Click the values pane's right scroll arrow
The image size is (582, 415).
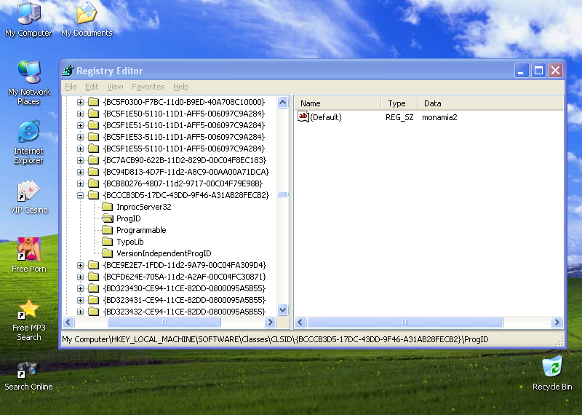[x=557, y=322]
